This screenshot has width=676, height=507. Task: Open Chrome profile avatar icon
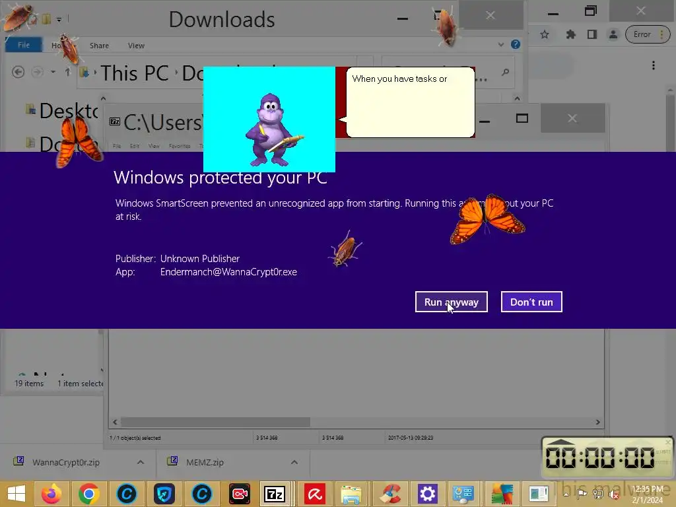[x=613, y=34]
